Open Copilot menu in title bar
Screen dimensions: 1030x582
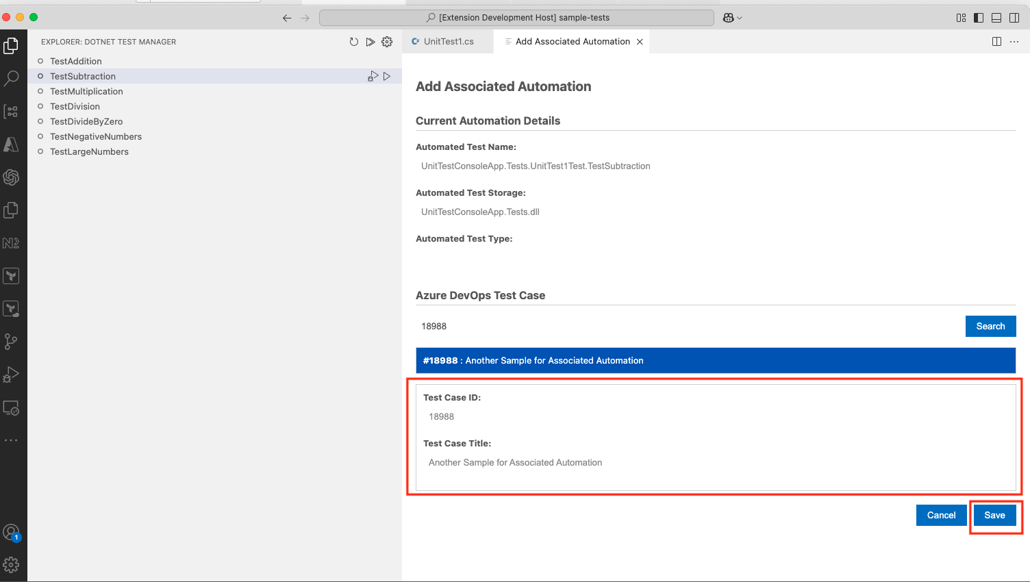pyautogui.click(x=732, y=18)
